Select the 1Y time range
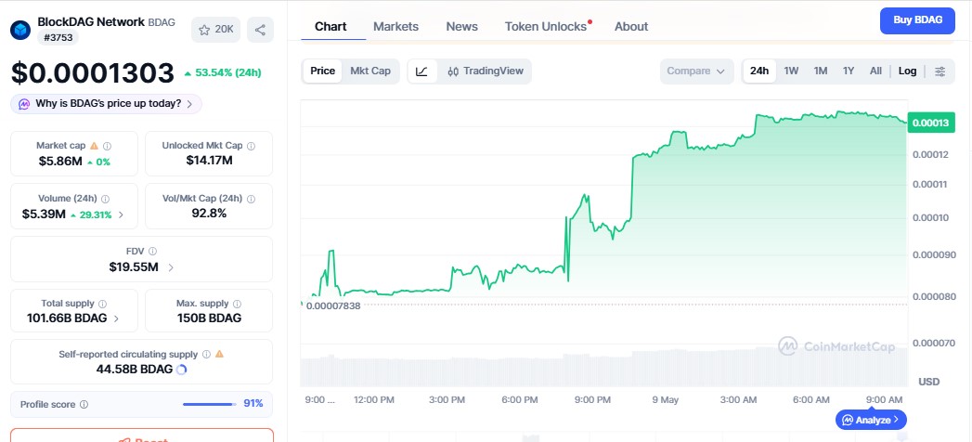 (x=849, y=71)
